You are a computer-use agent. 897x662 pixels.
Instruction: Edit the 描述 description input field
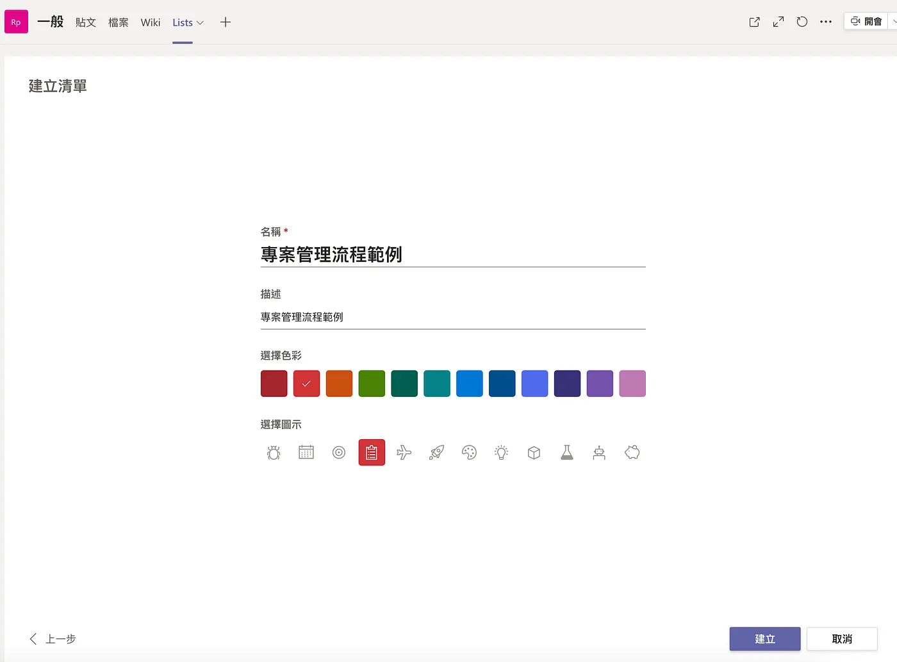click(x=453, y=317)
